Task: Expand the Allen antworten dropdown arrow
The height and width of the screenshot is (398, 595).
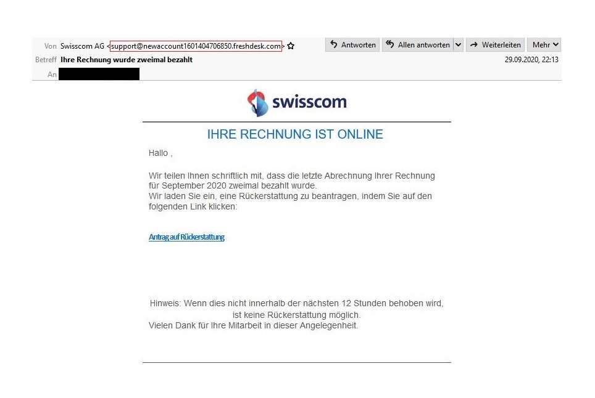Action: point(459,45)
